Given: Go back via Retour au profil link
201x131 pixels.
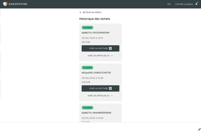Looking at the screenshot, I should (x=92, y=12).
